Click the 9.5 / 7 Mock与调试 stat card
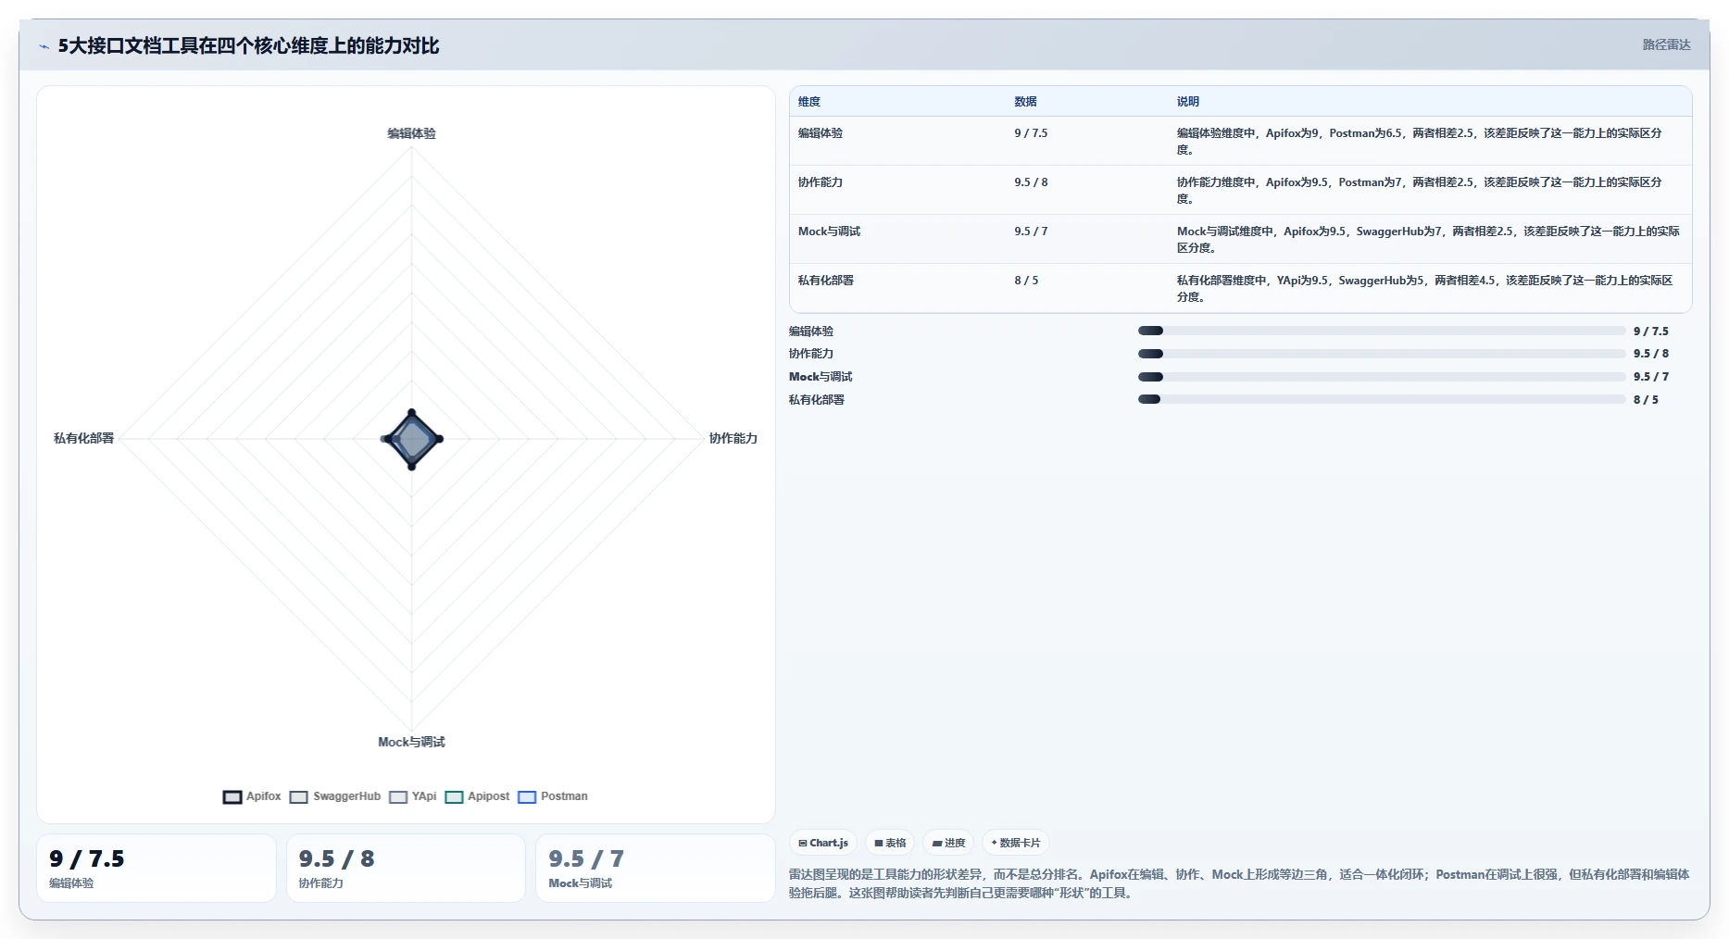 [656, 868]
